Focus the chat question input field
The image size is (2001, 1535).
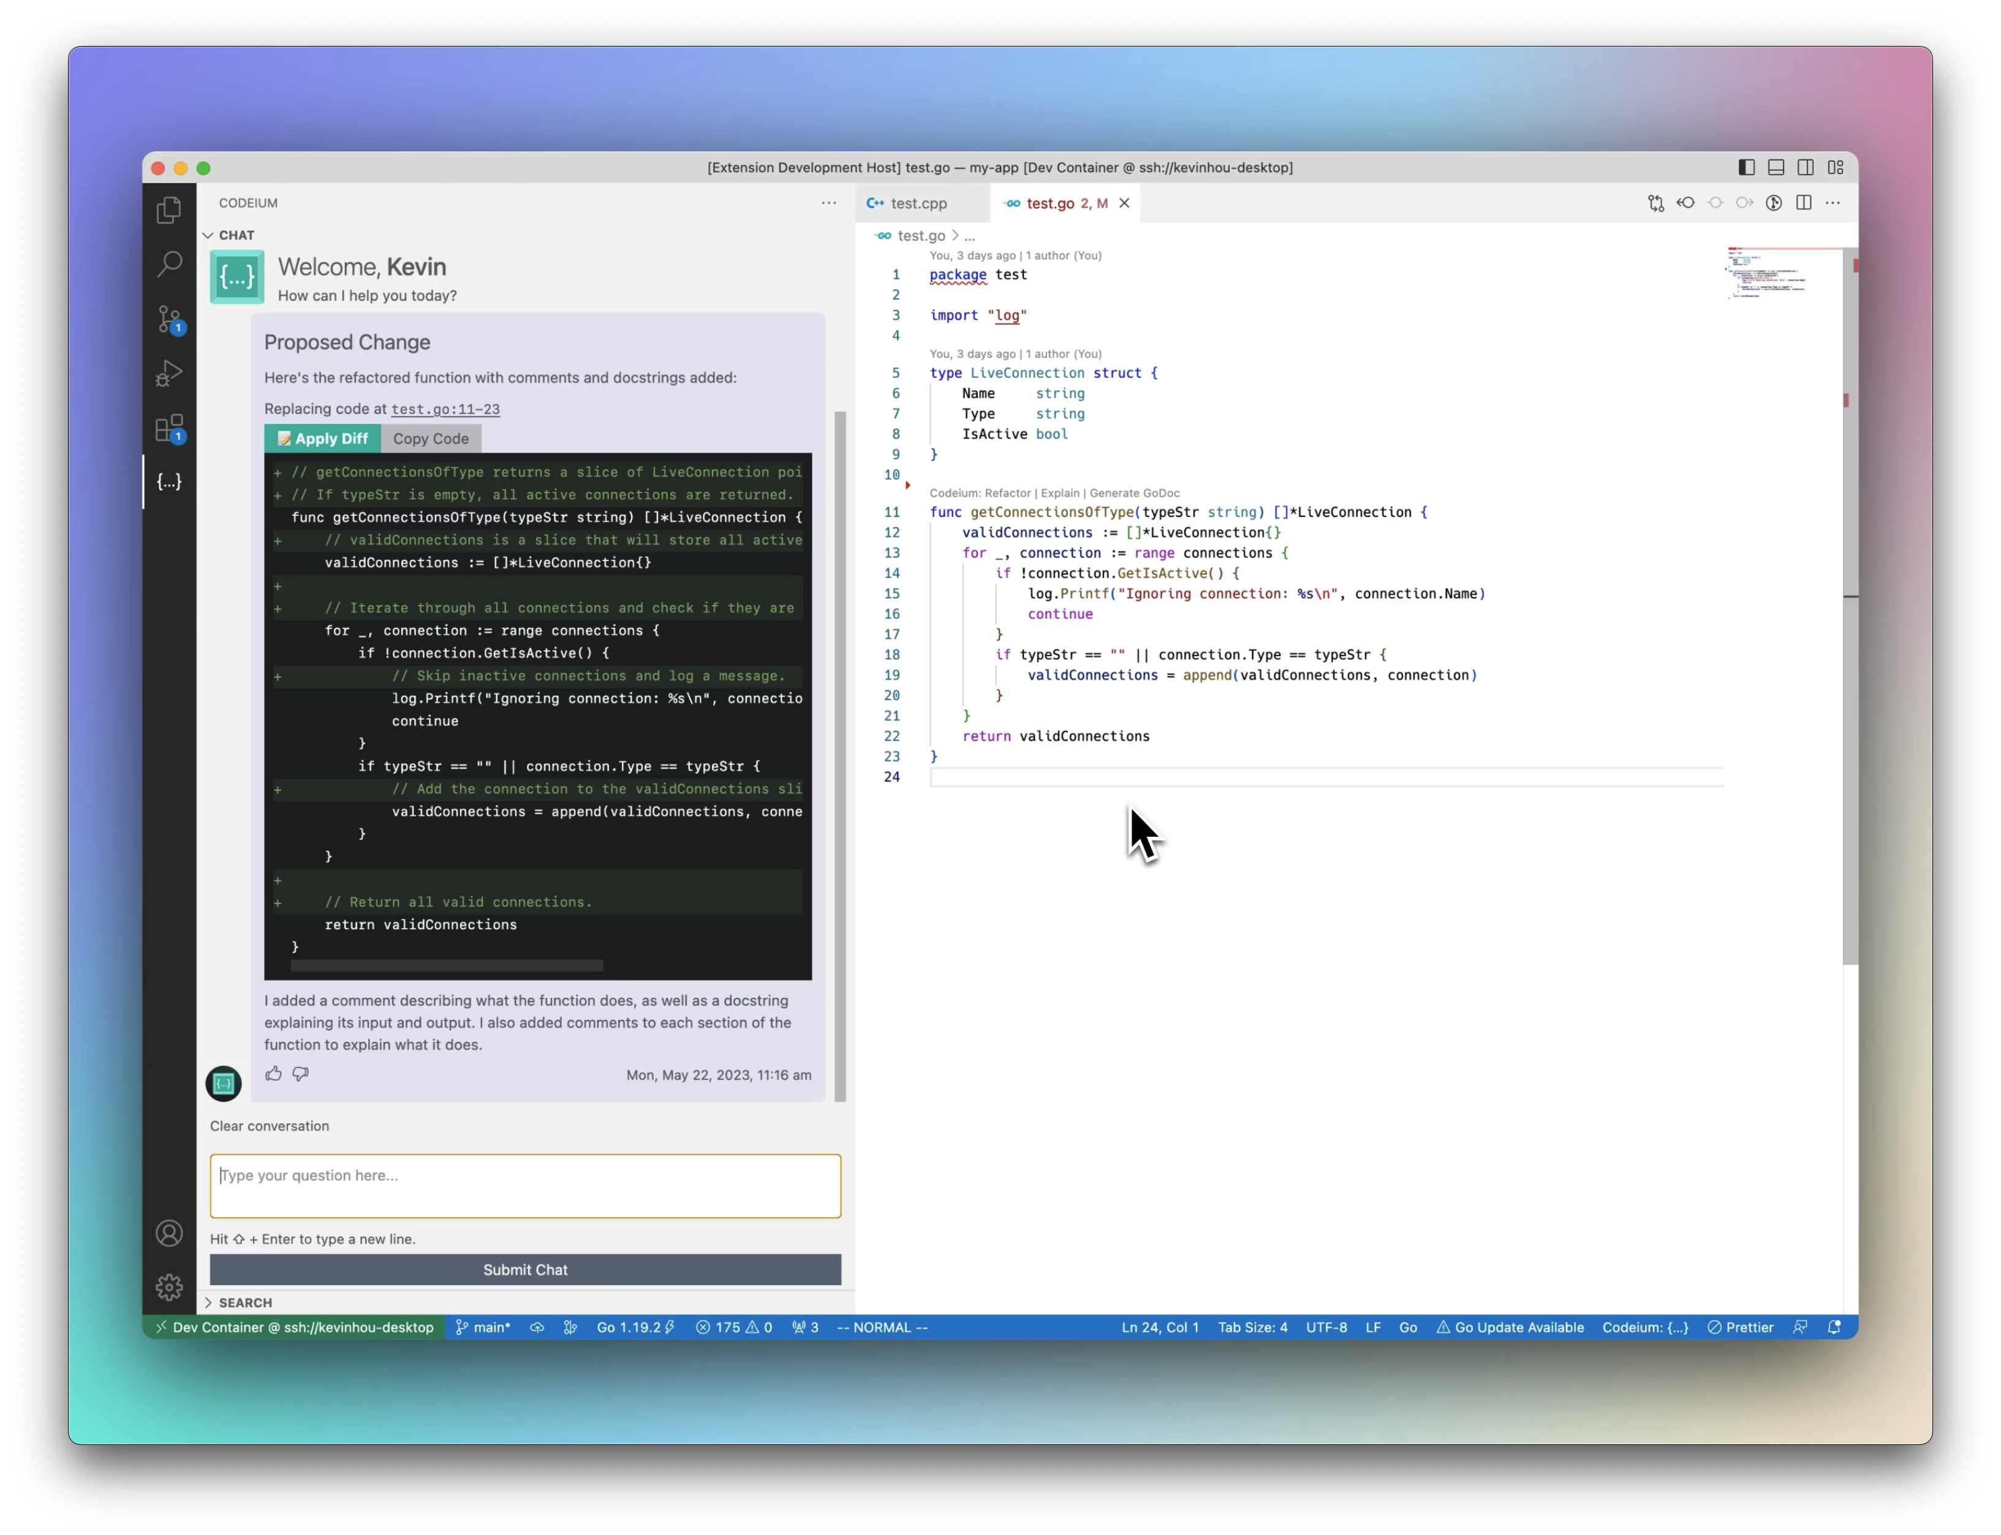point(526,1186)
